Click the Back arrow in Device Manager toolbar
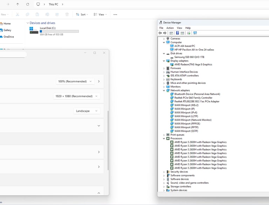 click(160, 33)
